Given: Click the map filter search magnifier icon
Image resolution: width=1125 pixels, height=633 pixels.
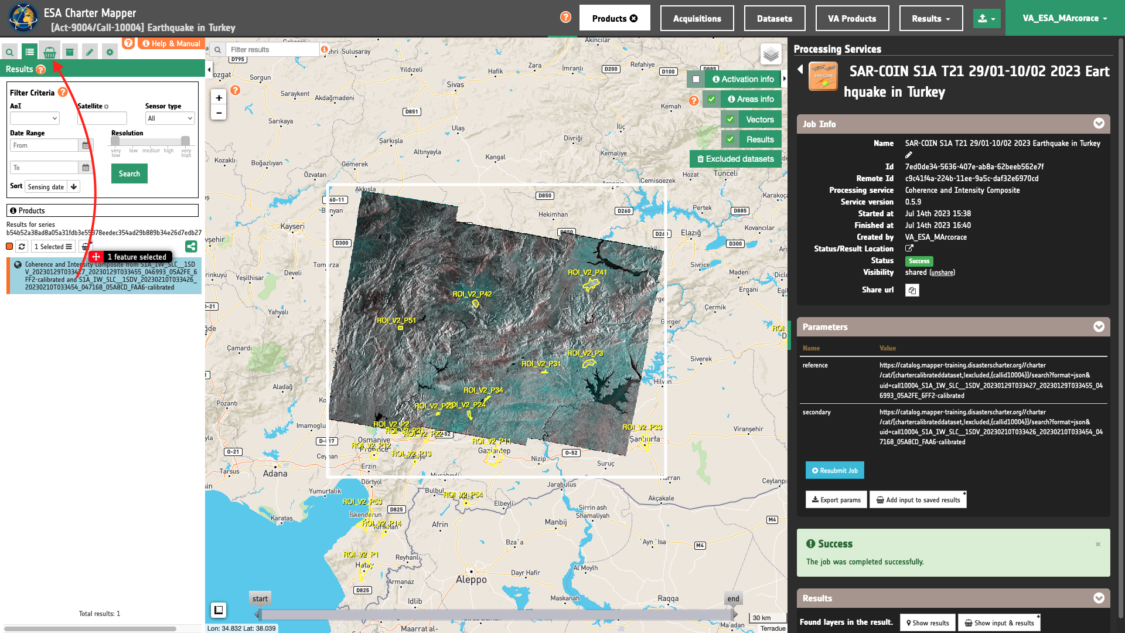Looking at the screenshot, I should coord(217,50).
